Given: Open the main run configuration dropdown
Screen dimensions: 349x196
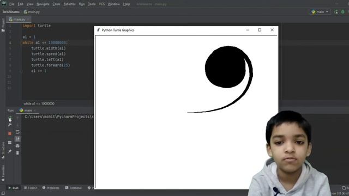Looking at the screenshot, I should [320, 12].
